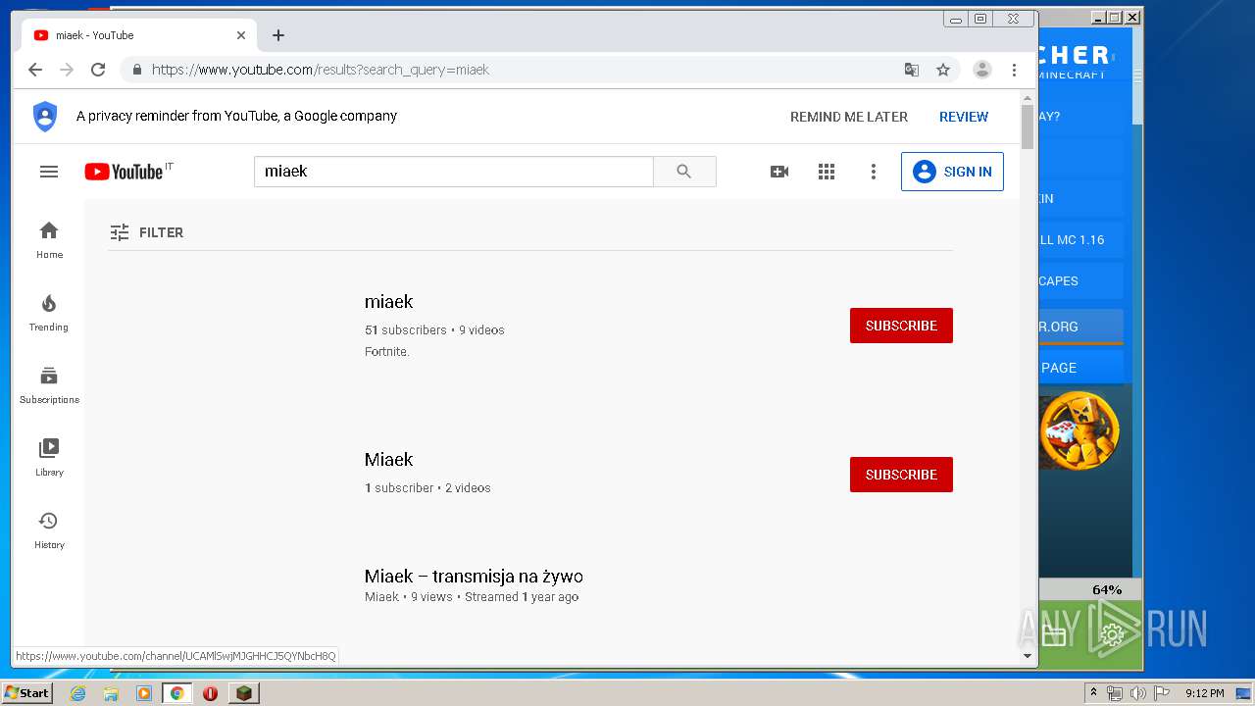Open the Windows Start menu
This screenshot has width=1255, height=706.
tap(26, 692)
